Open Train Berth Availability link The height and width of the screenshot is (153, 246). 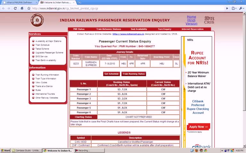(46, 60)
